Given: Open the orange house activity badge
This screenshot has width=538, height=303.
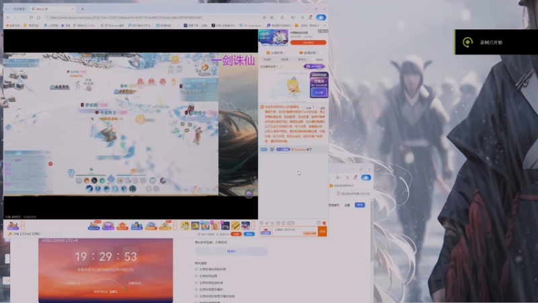Looking at the screenshot, I should tap(122, 226).
